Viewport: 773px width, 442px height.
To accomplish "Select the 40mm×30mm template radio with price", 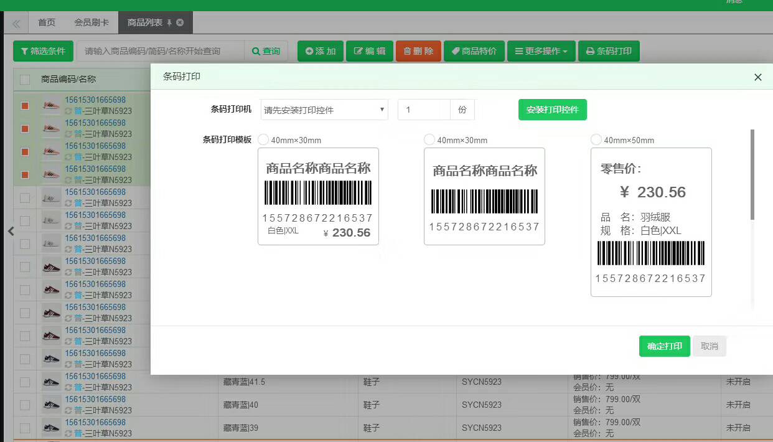I will [263, 139].
